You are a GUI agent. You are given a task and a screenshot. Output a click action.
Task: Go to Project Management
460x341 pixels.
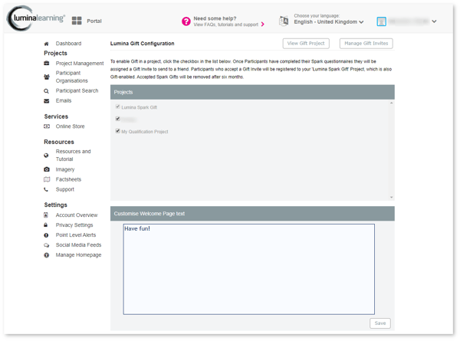[80, 64]
